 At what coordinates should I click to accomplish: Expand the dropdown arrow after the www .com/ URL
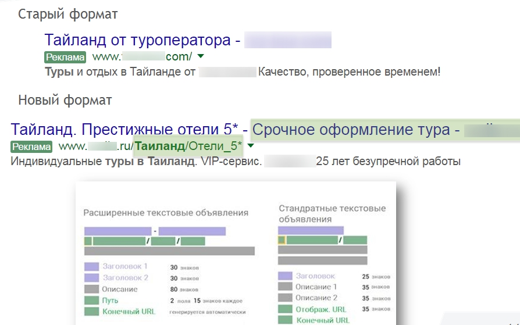(201, 56)
